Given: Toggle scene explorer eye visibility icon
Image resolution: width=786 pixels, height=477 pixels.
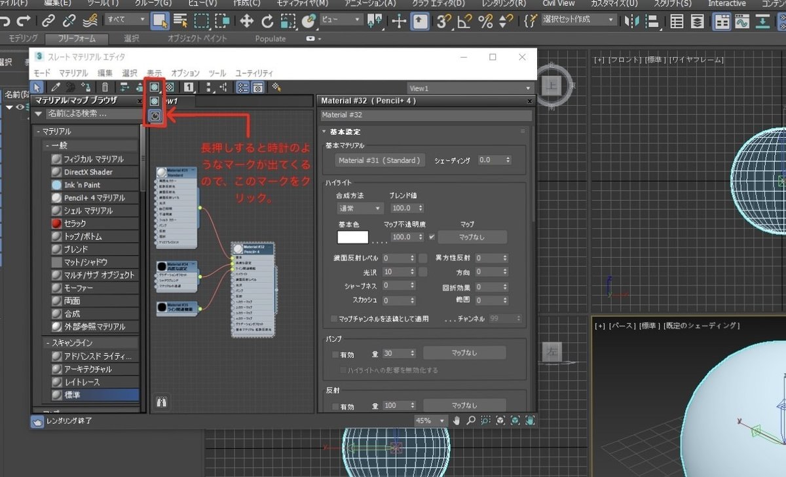Looking at the screenshot, I should [x=20, y=107].
